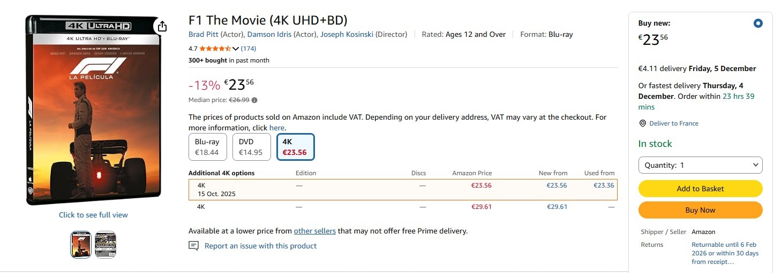Viewport: 774px width, 273px height.
Task: Click the Buy Now button
Action: pos(700,210)
